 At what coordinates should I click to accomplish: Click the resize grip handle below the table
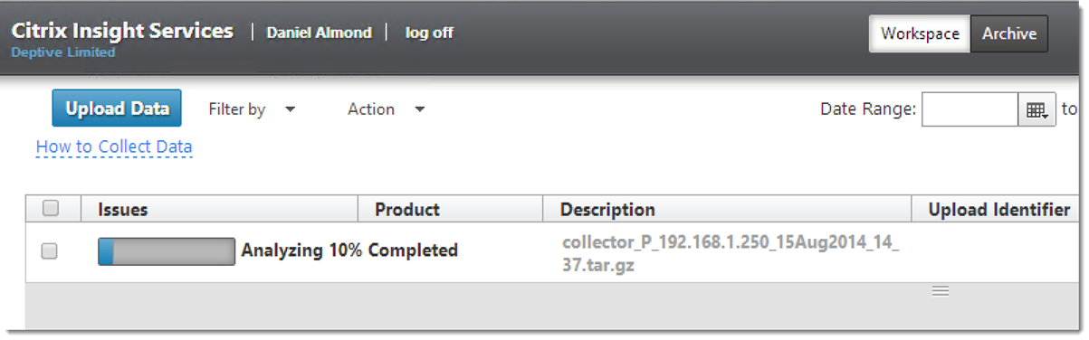pos(941,290)
